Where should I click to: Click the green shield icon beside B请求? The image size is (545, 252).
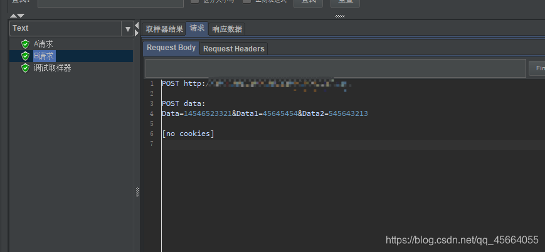pos(25,56)
